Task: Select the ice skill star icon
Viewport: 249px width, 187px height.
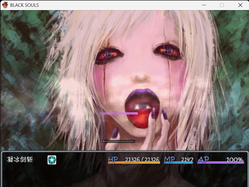Action: (52, 160)
